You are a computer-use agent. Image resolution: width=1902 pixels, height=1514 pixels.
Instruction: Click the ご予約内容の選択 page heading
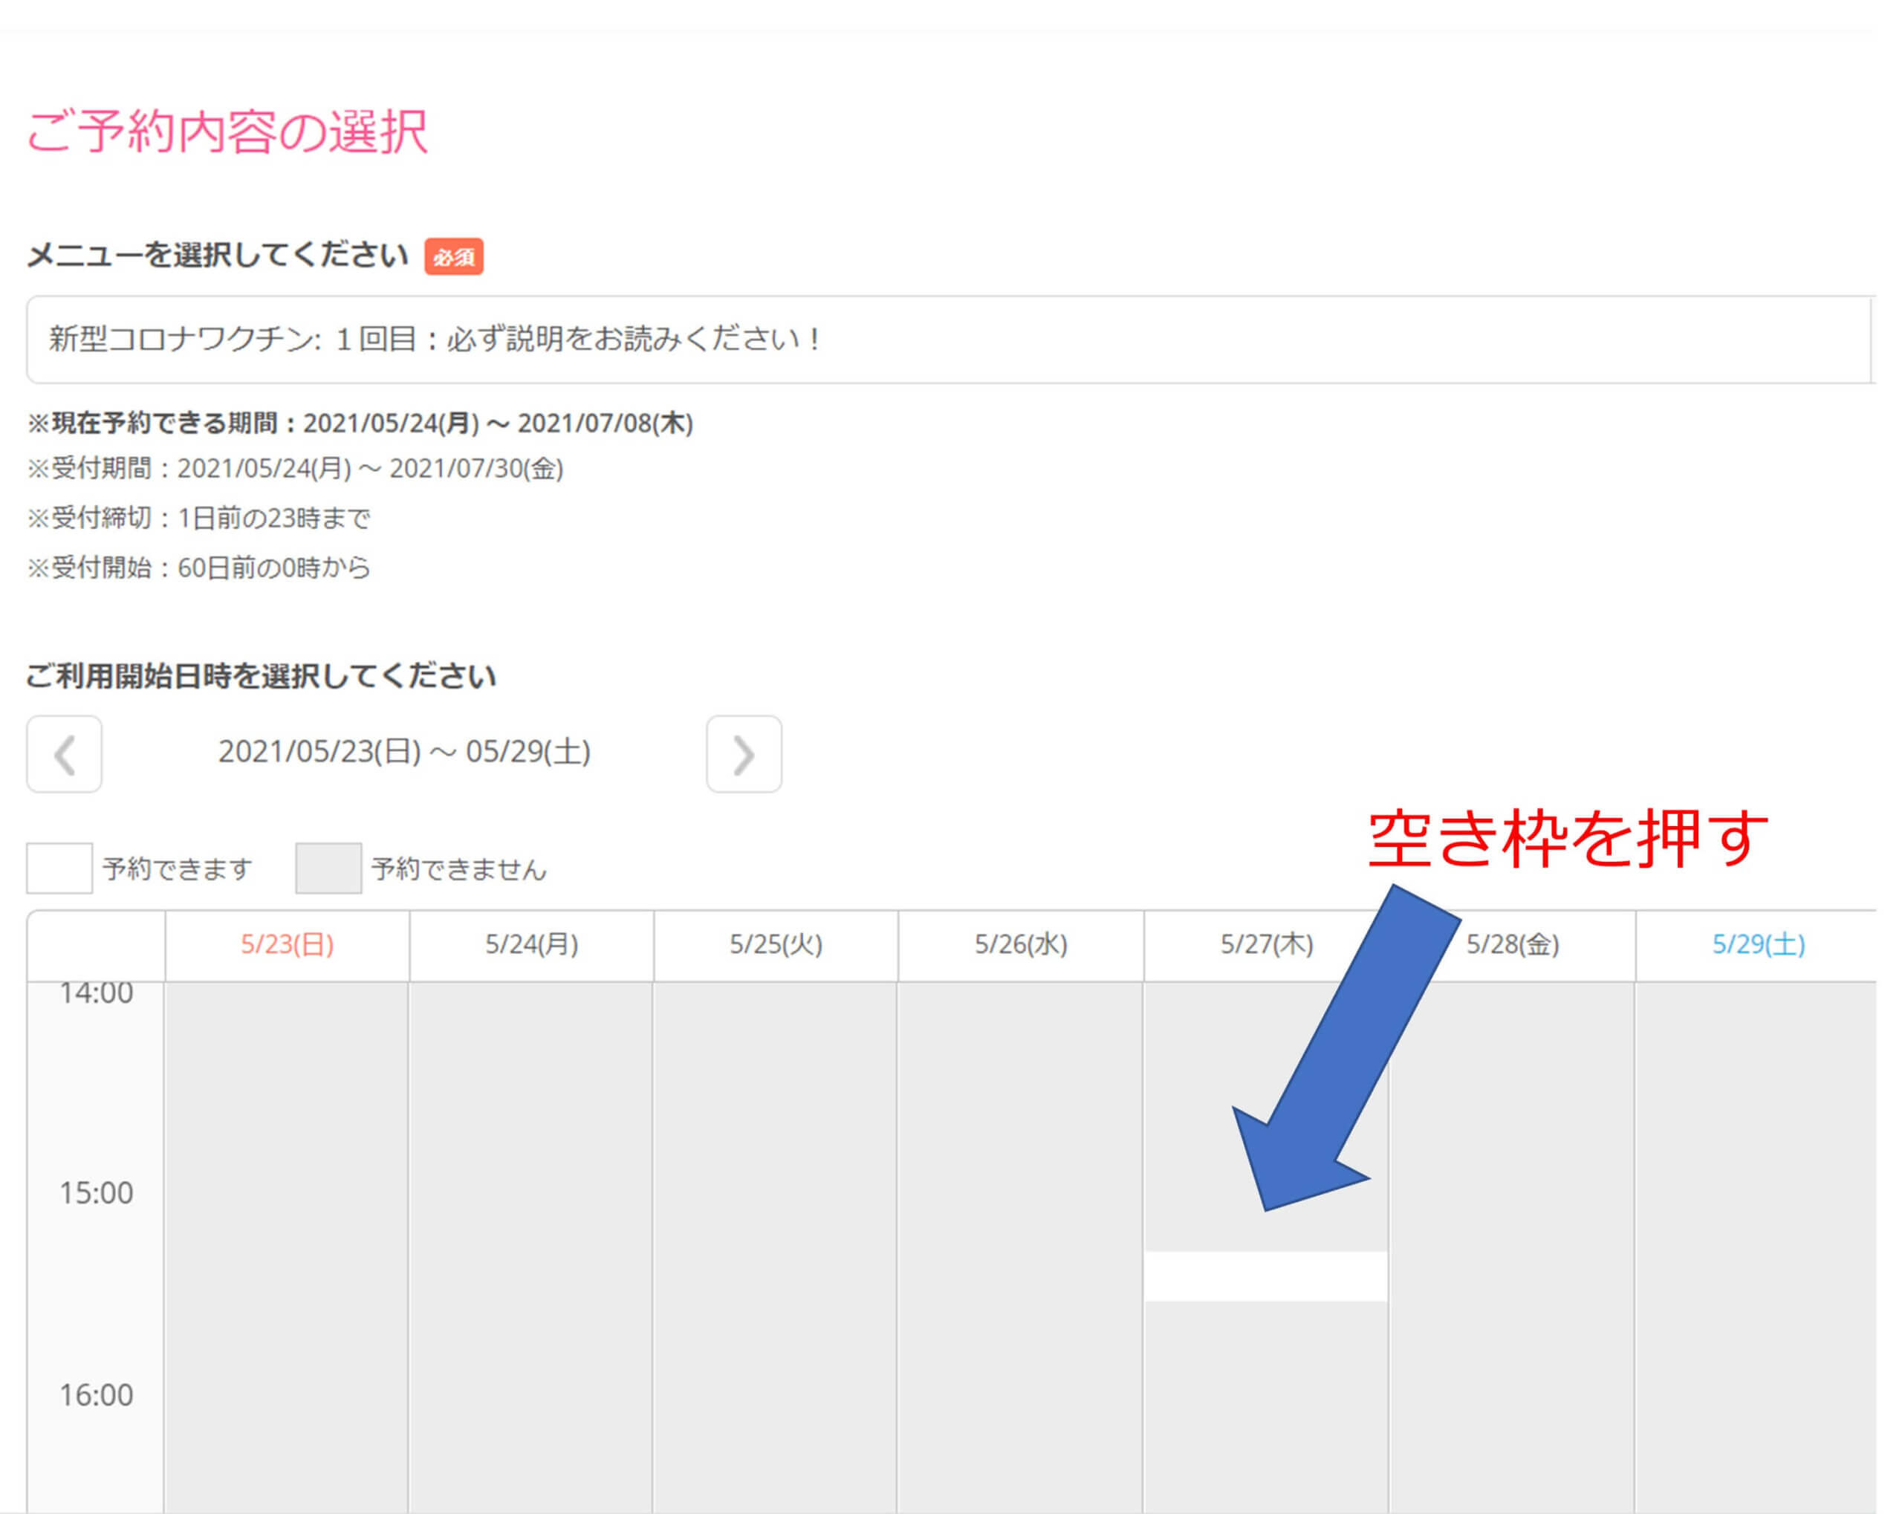(227, 131)
